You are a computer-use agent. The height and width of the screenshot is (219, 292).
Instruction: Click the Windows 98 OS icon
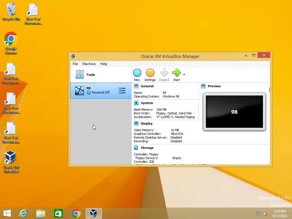pos(80,91)
